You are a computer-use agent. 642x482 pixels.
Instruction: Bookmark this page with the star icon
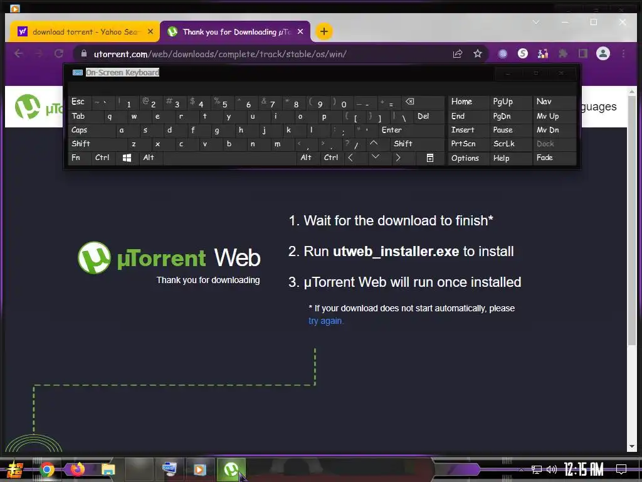coord(477,54)
